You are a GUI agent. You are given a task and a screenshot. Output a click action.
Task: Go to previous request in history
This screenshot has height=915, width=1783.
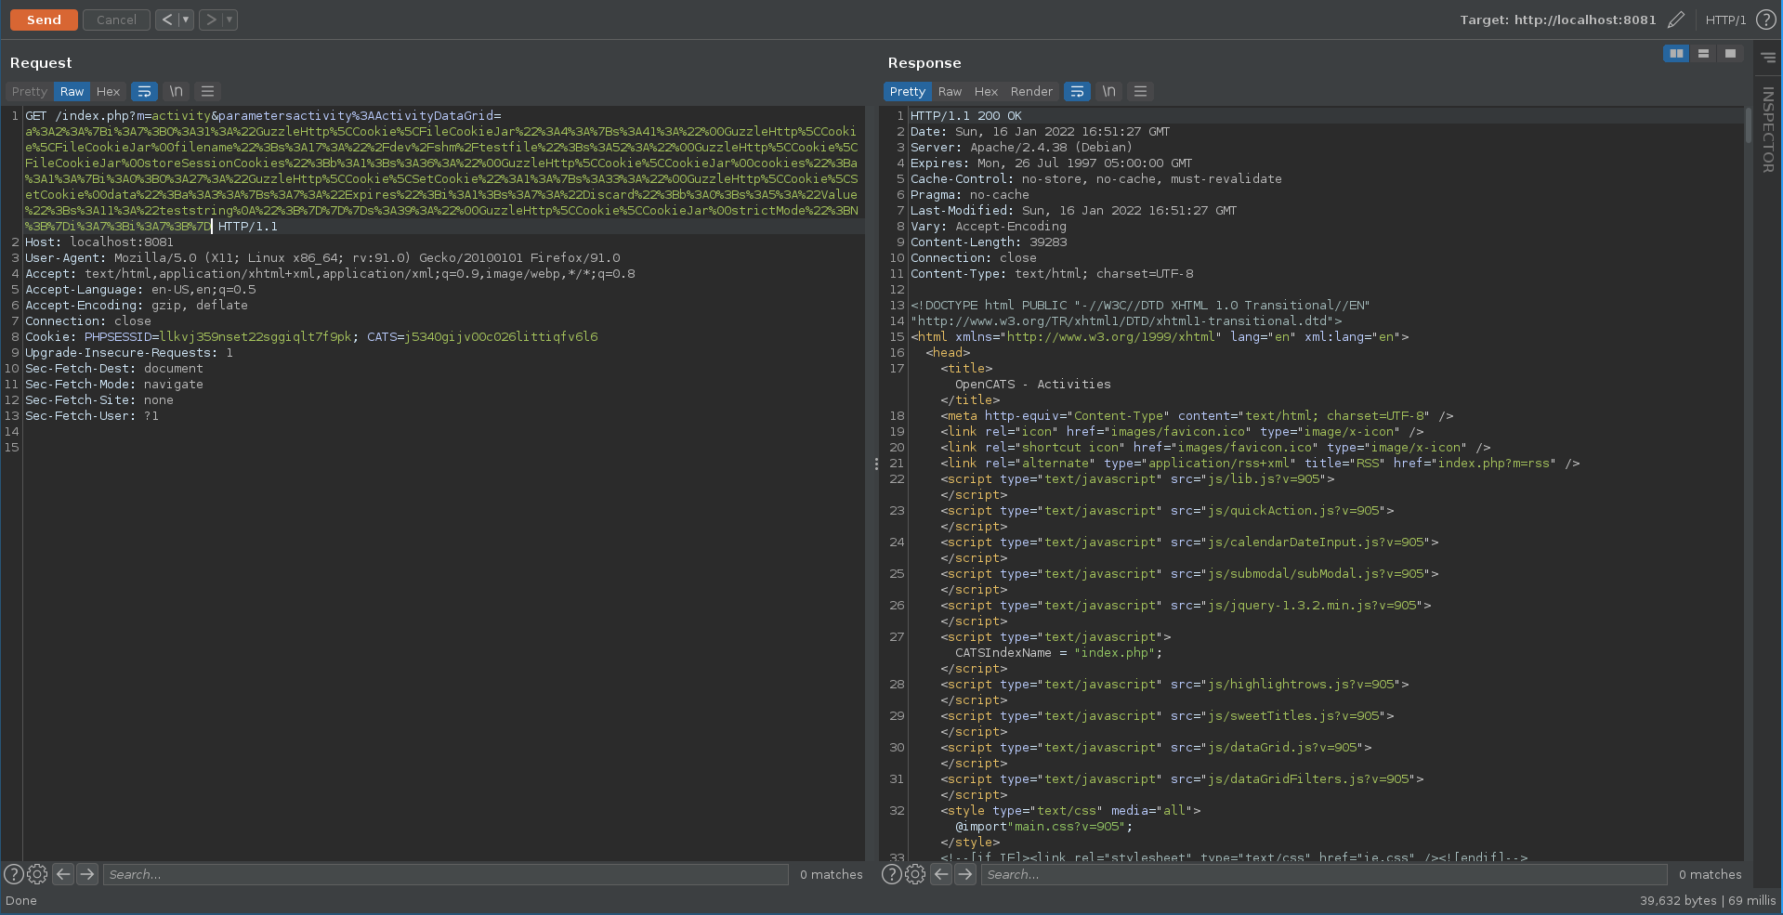pyautogui.click(x=166, y=20)
